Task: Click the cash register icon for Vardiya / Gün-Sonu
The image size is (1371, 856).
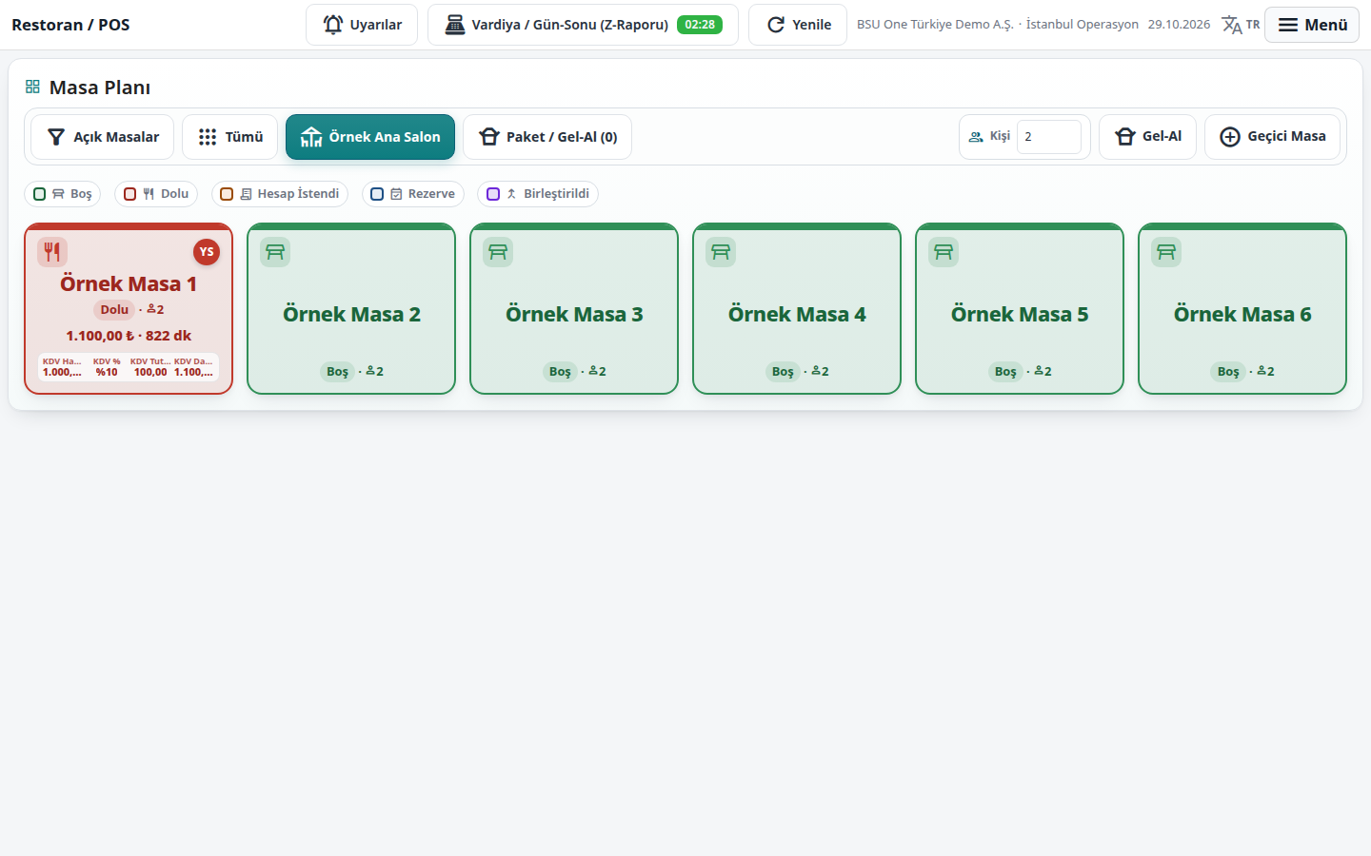Action: 455,25
